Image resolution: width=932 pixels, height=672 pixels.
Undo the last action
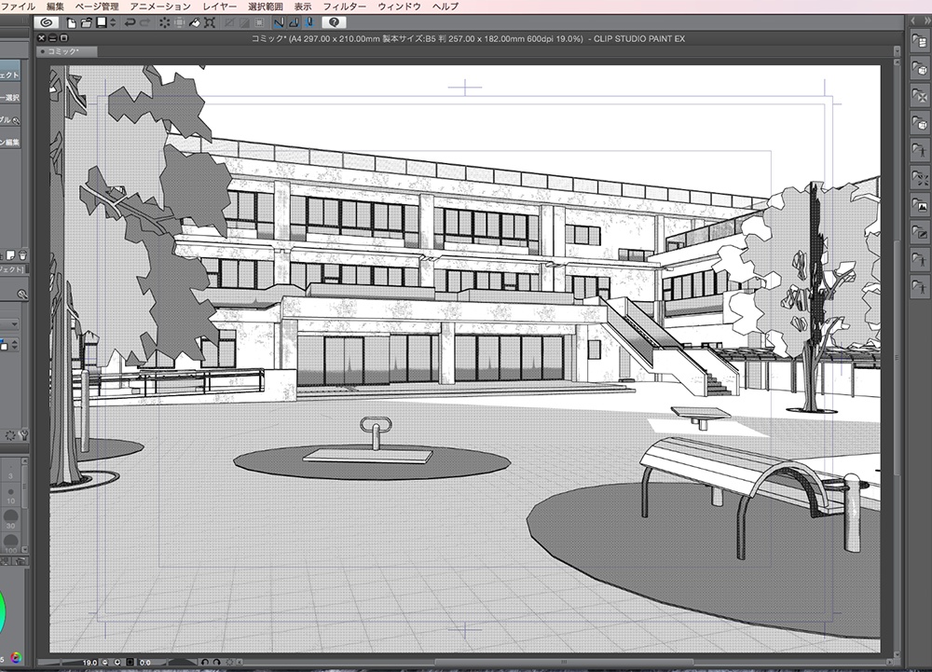(130, 22)
